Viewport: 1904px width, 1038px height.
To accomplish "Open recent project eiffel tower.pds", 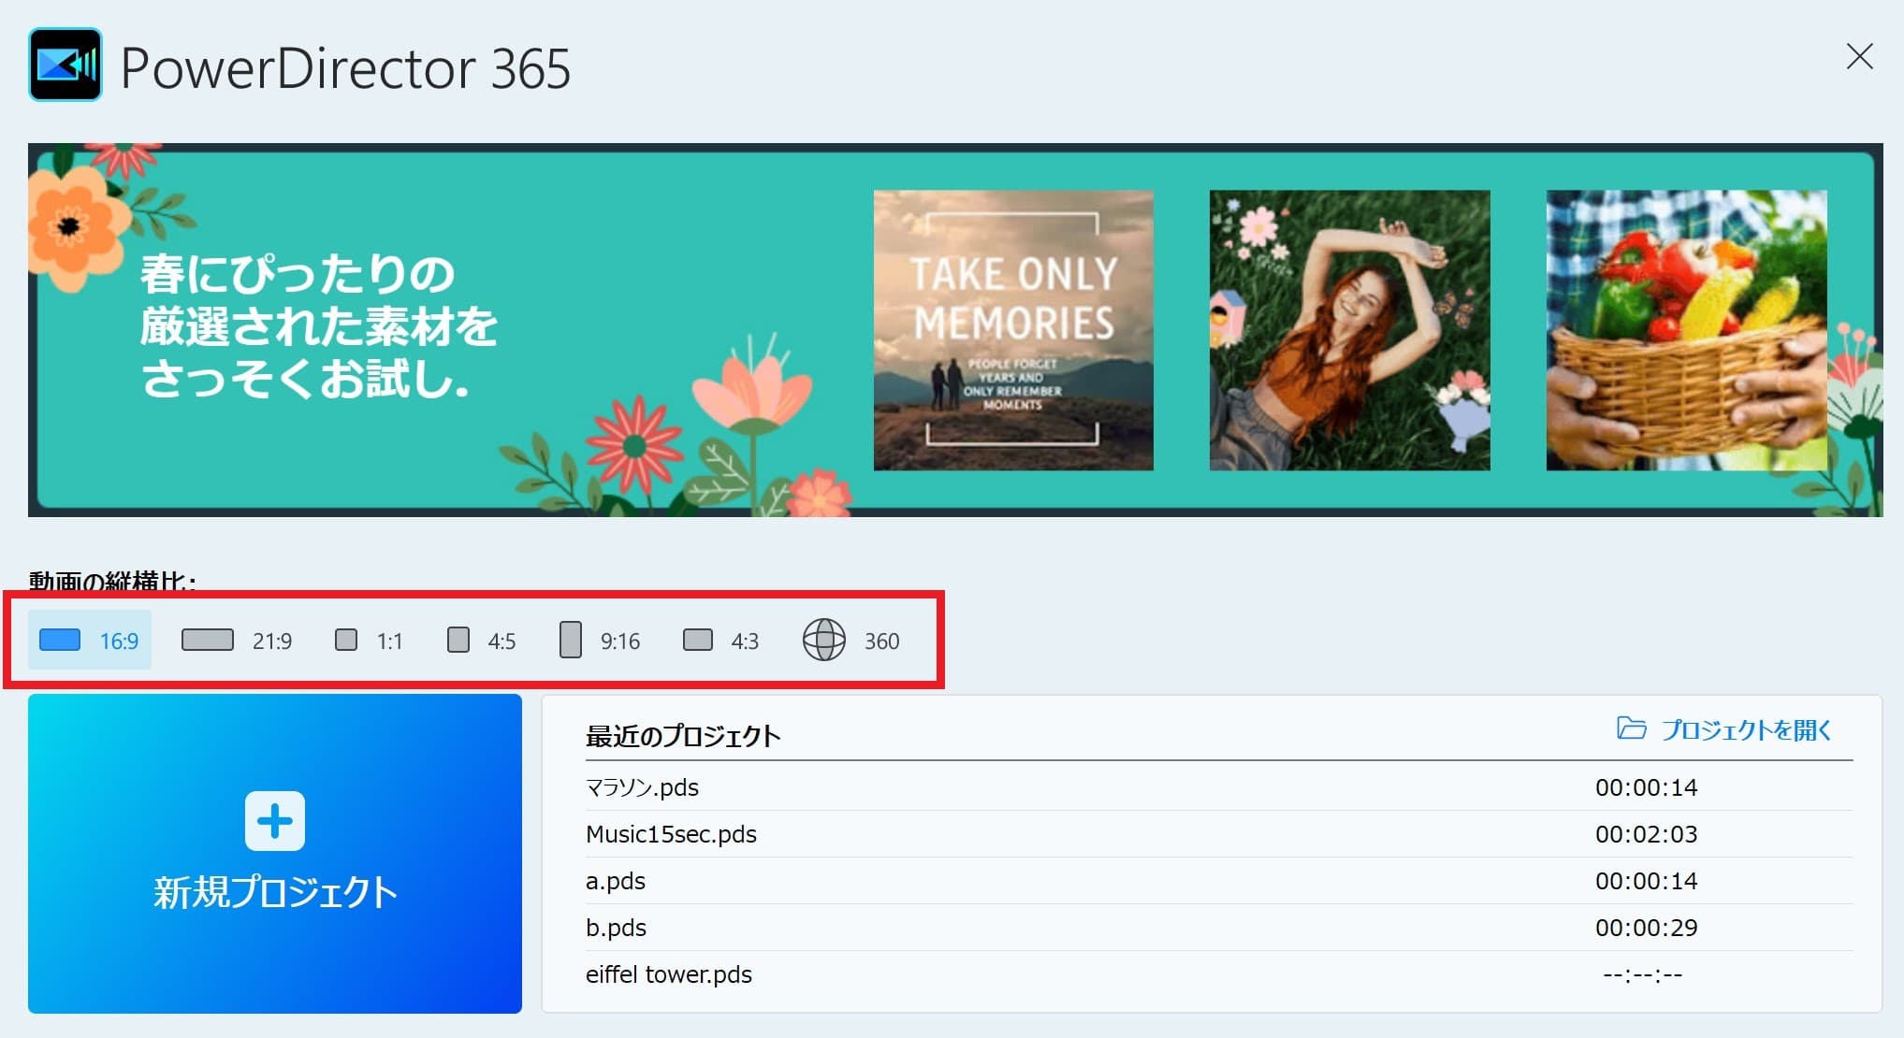I will tap(669, 974).
